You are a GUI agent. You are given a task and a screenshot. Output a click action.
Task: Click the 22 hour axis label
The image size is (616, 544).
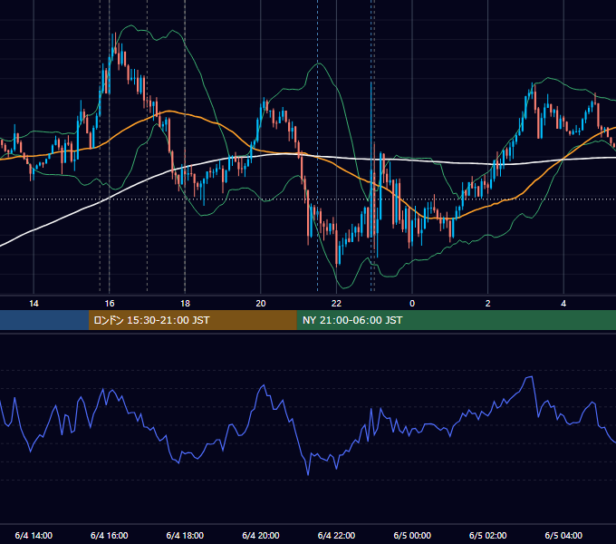[x=336, y=304]
